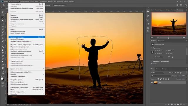Open the Фильтр menu in menu bar
This screenshot has width=188, height=106.
click(x=50, y=2)
